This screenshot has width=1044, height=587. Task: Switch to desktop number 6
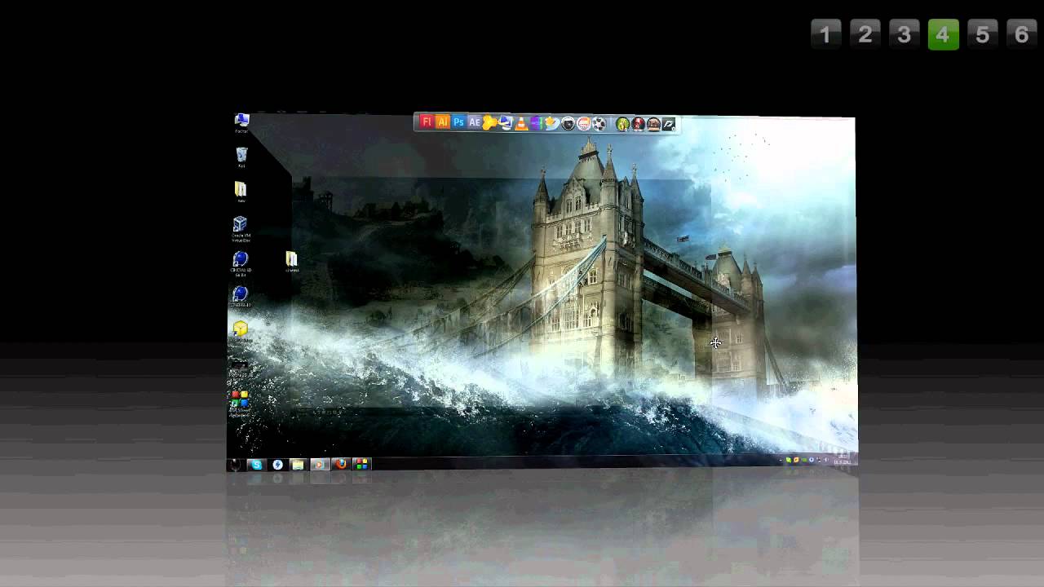(1022, 34)
